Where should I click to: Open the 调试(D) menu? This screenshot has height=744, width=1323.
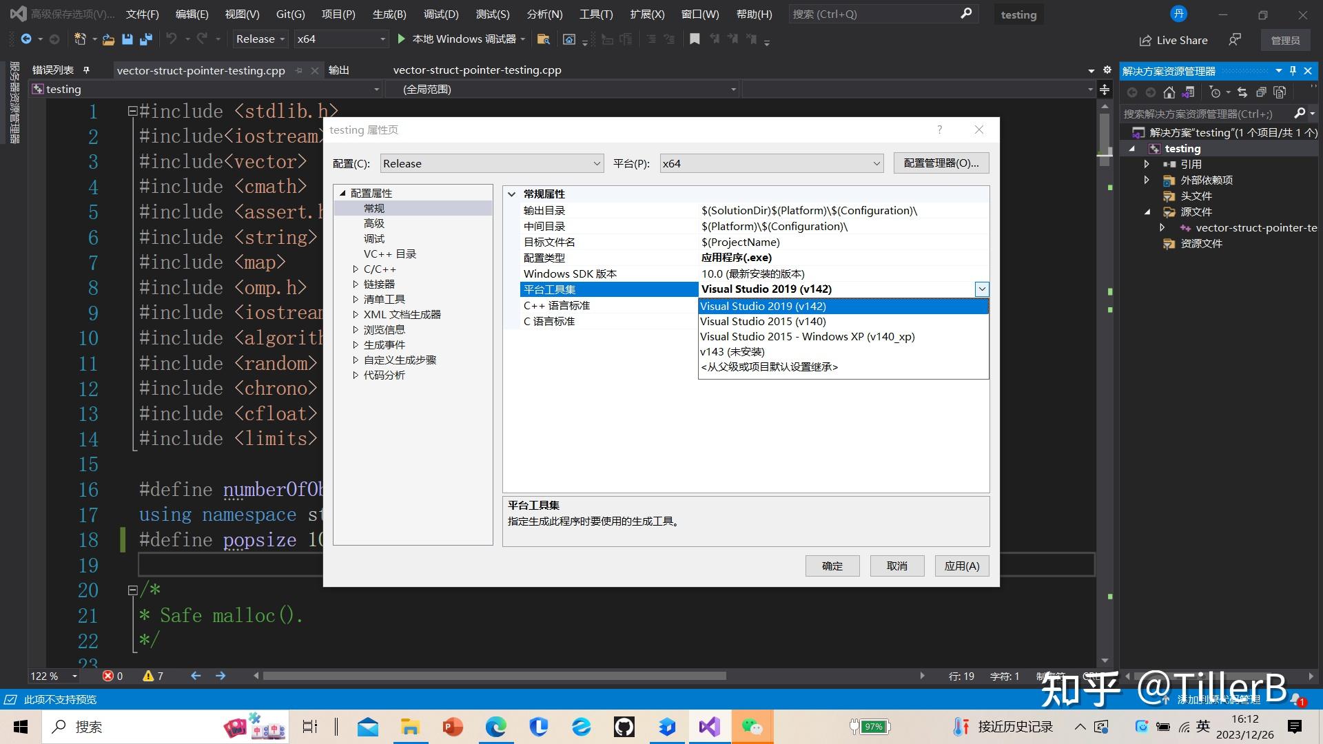[x=441, y=14]
